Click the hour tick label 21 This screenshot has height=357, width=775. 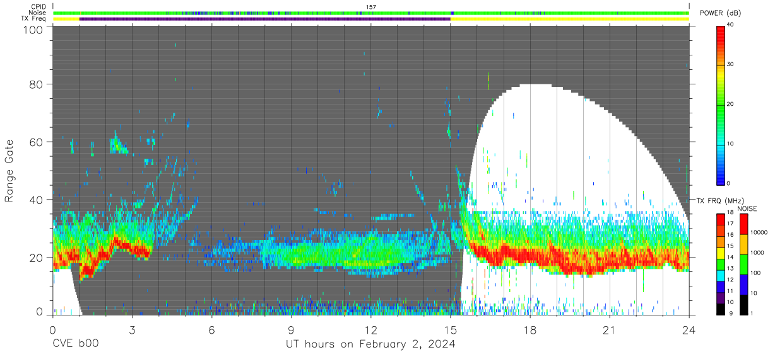pos(610,329)
